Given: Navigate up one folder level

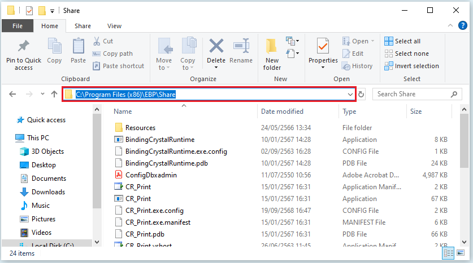Looking at the screenshot, I should click(x=54, y=95).
